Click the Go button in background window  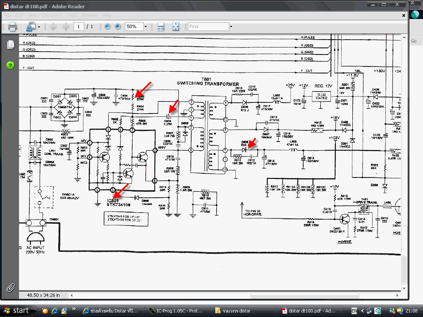click(x=414, y=41)
